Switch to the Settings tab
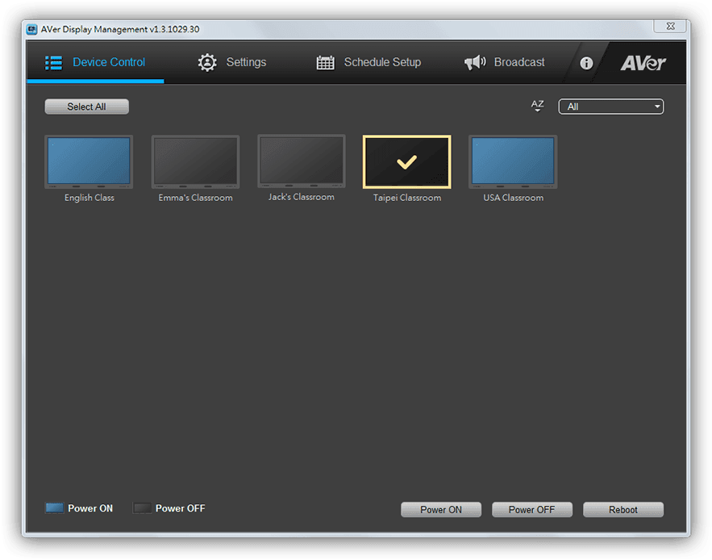Viewport: 712px width, 560px height. click(232, 62)
